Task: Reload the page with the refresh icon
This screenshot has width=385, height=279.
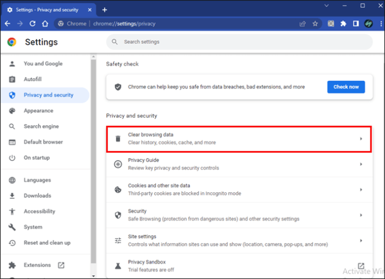Action: point(33,24)
